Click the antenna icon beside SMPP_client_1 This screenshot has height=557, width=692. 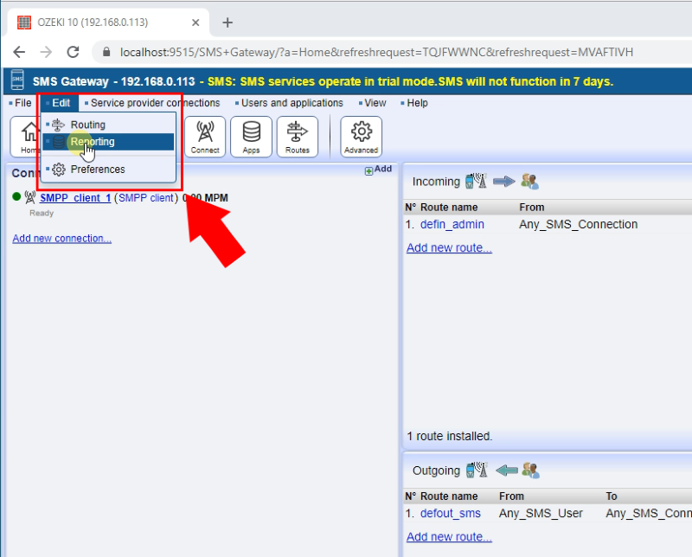click(30, 197)
